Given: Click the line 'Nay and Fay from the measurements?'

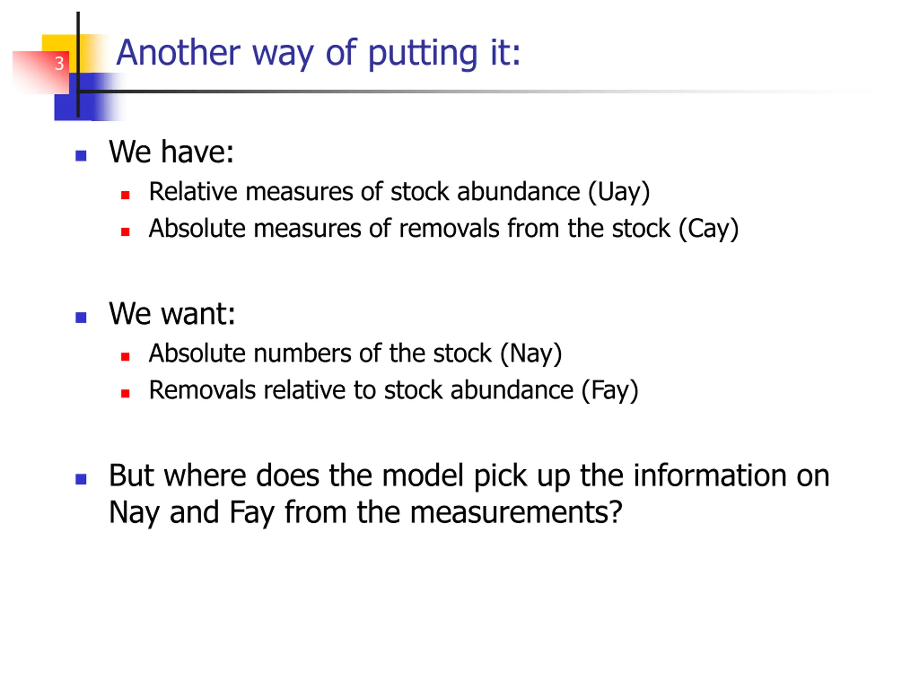Looking at the screenshot, I should click(x=365, y=513).
